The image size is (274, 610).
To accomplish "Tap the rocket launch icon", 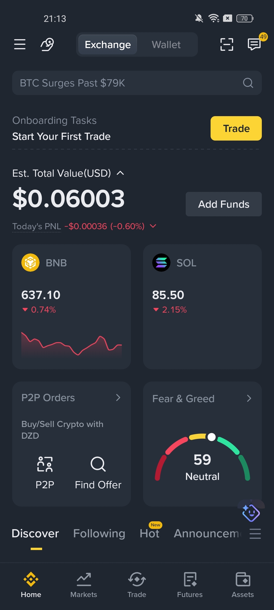I will pos(47,44).
